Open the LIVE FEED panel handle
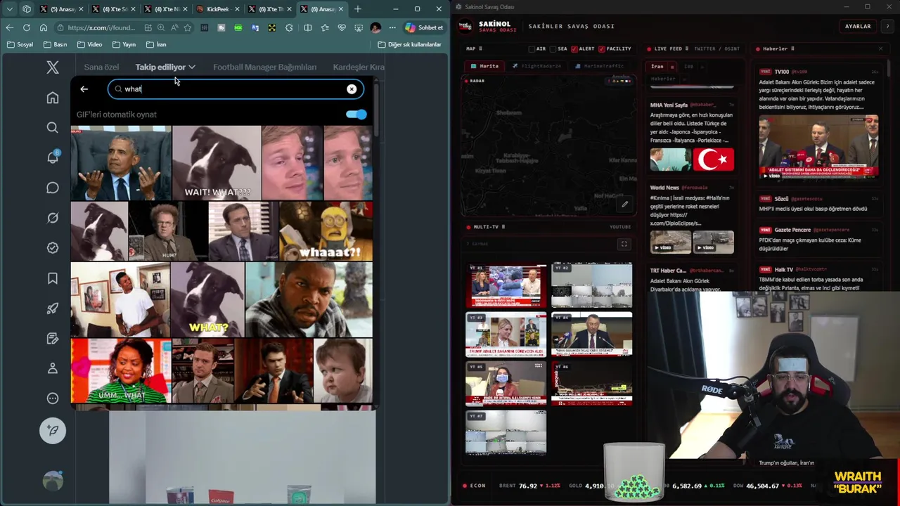This screenshot has width=900, height=506. click(x=688, y=48)
